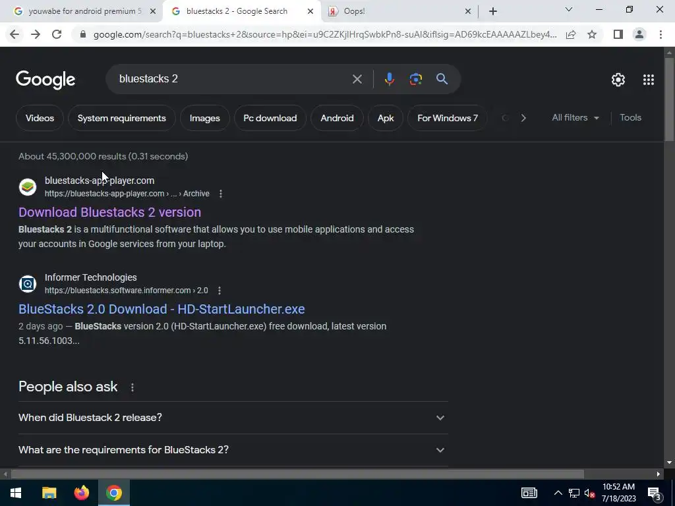Select the Android filter chip
Screen dimensions: 675x506
pyautogui.click(x=337, y=118)
